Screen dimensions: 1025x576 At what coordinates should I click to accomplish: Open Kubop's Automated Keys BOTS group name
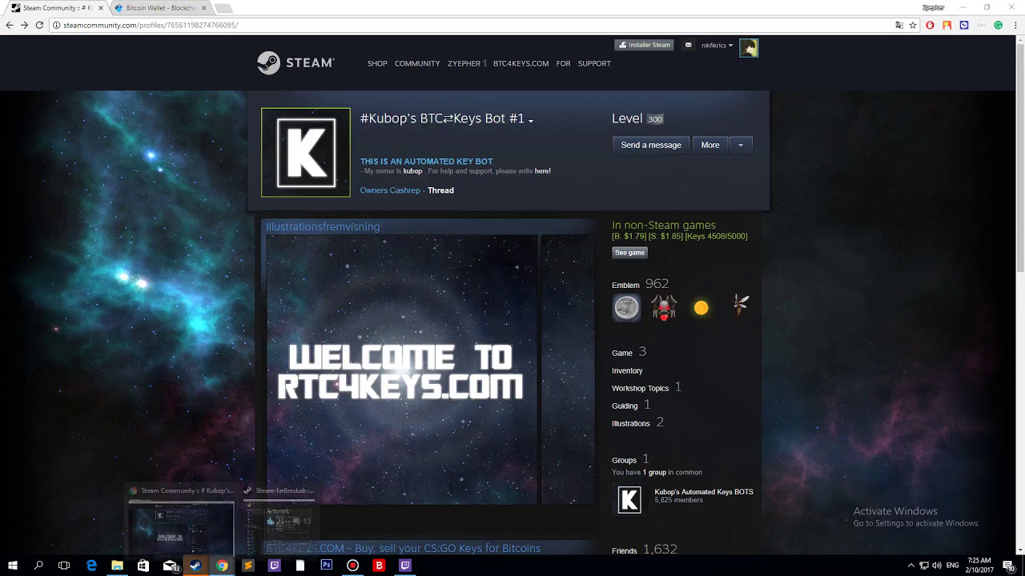point(704,492)
